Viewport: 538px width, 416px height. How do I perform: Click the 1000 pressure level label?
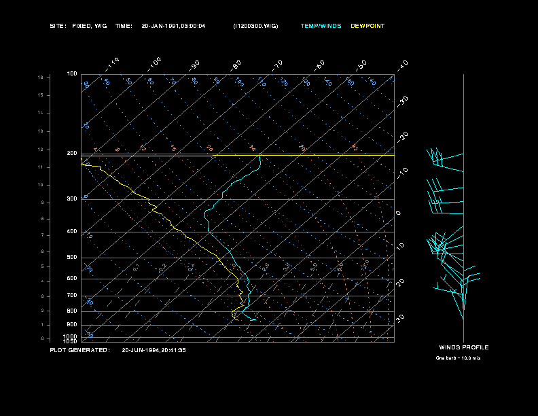(71, 336)
